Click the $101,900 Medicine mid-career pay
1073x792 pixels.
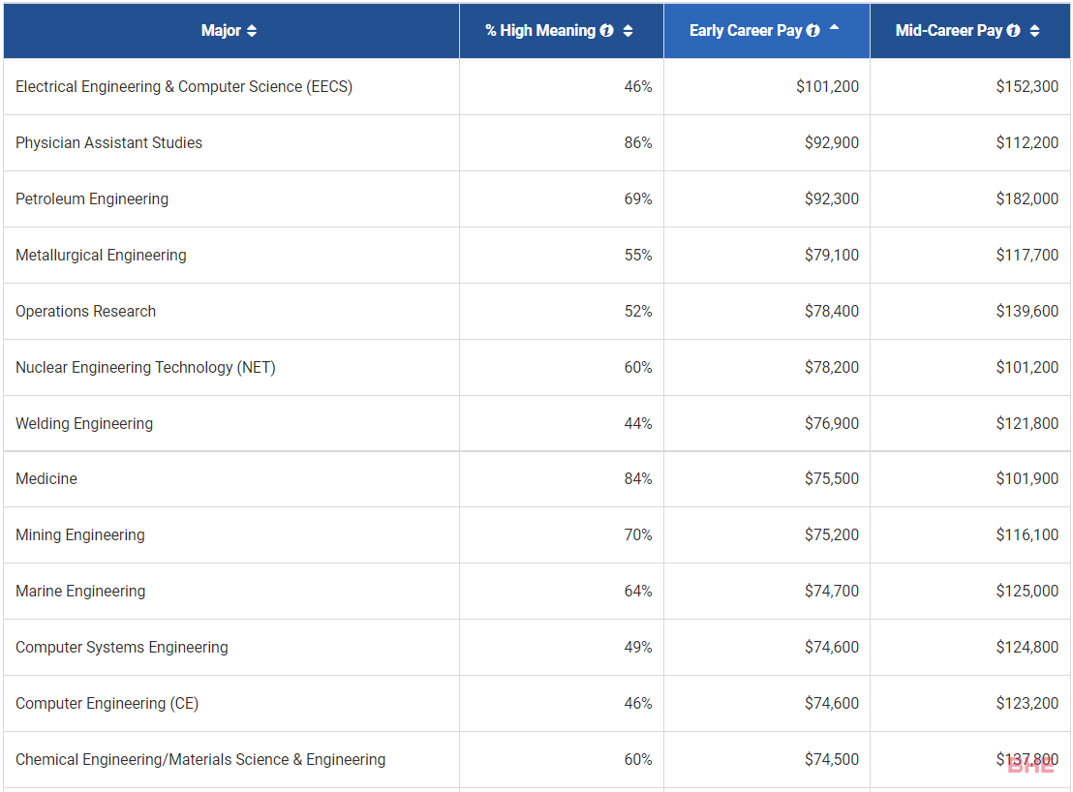click(1027, 478)
